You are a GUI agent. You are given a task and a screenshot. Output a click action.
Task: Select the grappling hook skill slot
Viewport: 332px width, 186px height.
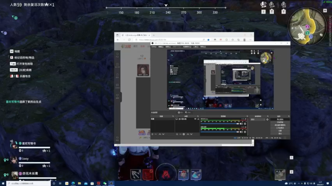pos(136,174)
